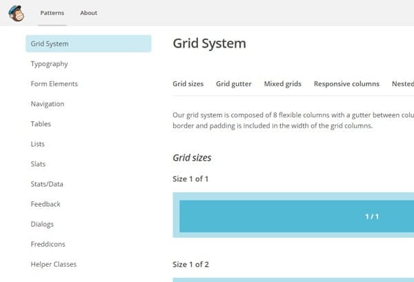
Task: Jump to Nested section link
Action: click(403, 84)
